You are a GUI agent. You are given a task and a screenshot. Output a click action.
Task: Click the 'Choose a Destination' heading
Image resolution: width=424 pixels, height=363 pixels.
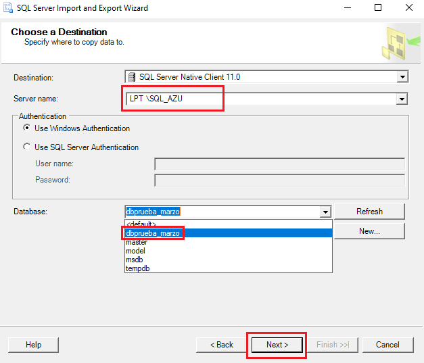(59, 32)
